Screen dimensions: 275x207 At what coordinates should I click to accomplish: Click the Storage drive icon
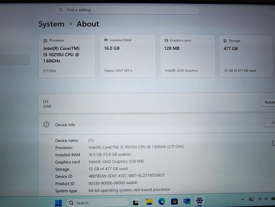click(x=225, y=41)
